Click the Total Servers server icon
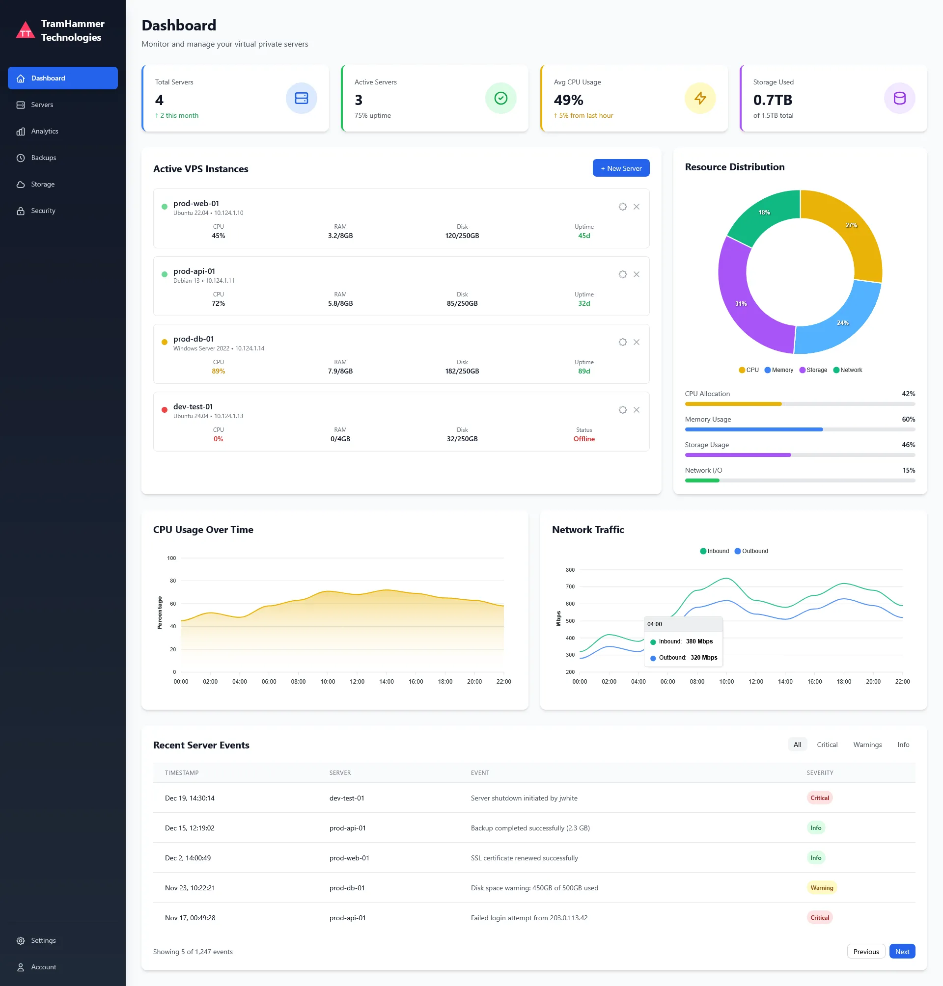943x986 pixels. point(301,98)
